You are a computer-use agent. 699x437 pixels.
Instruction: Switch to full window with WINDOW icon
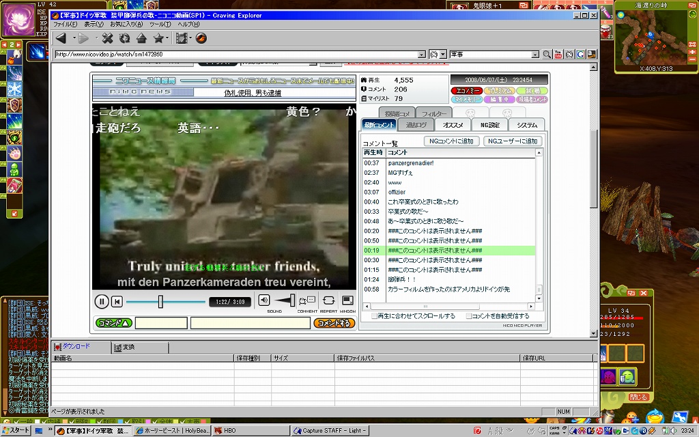coord(347,300)
